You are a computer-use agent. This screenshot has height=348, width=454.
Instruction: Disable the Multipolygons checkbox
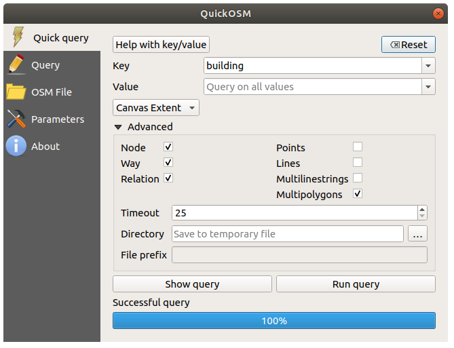point(358,194)
